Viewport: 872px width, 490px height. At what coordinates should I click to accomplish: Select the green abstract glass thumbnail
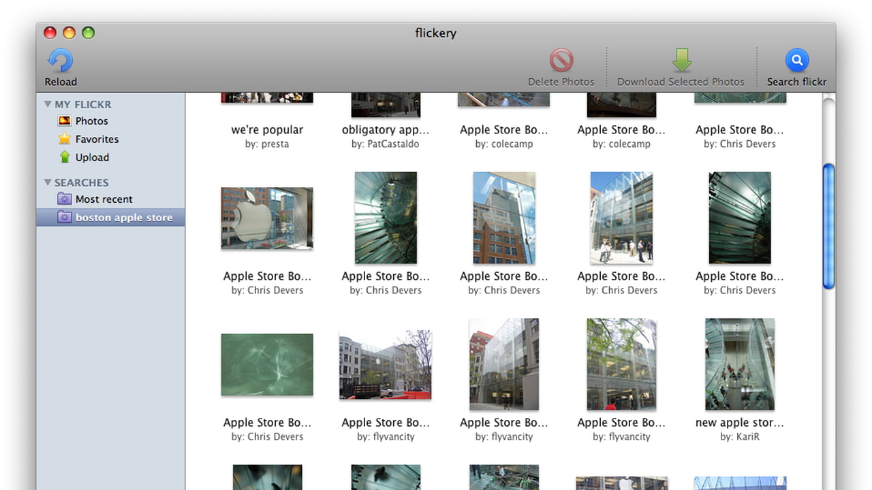pyautogui.click(x=267, y=365)
